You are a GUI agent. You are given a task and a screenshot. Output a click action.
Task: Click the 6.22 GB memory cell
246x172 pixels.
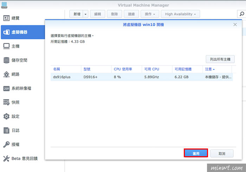click(x=182, y=77)
